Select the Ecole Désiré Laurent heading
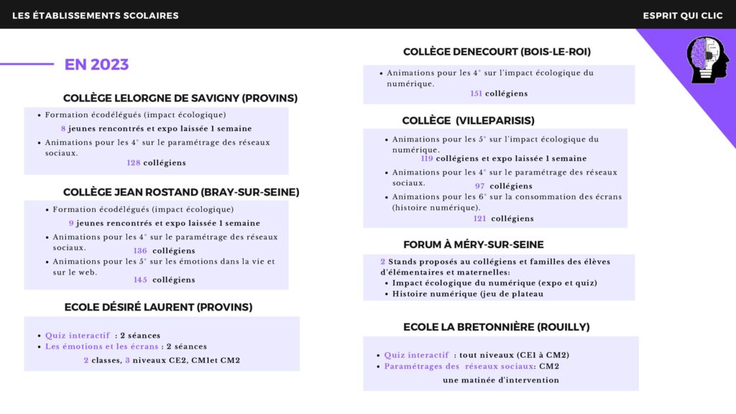Screen dimensions: 736x414 (158, 307)
